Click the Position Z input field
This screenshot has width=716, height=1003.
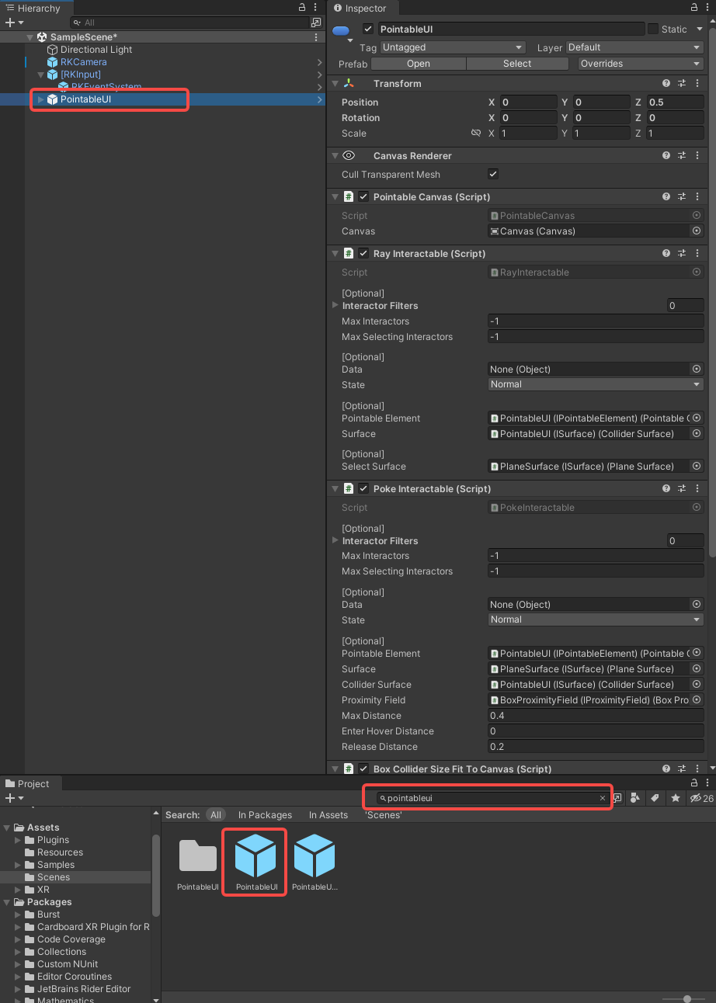coord(675,102)
